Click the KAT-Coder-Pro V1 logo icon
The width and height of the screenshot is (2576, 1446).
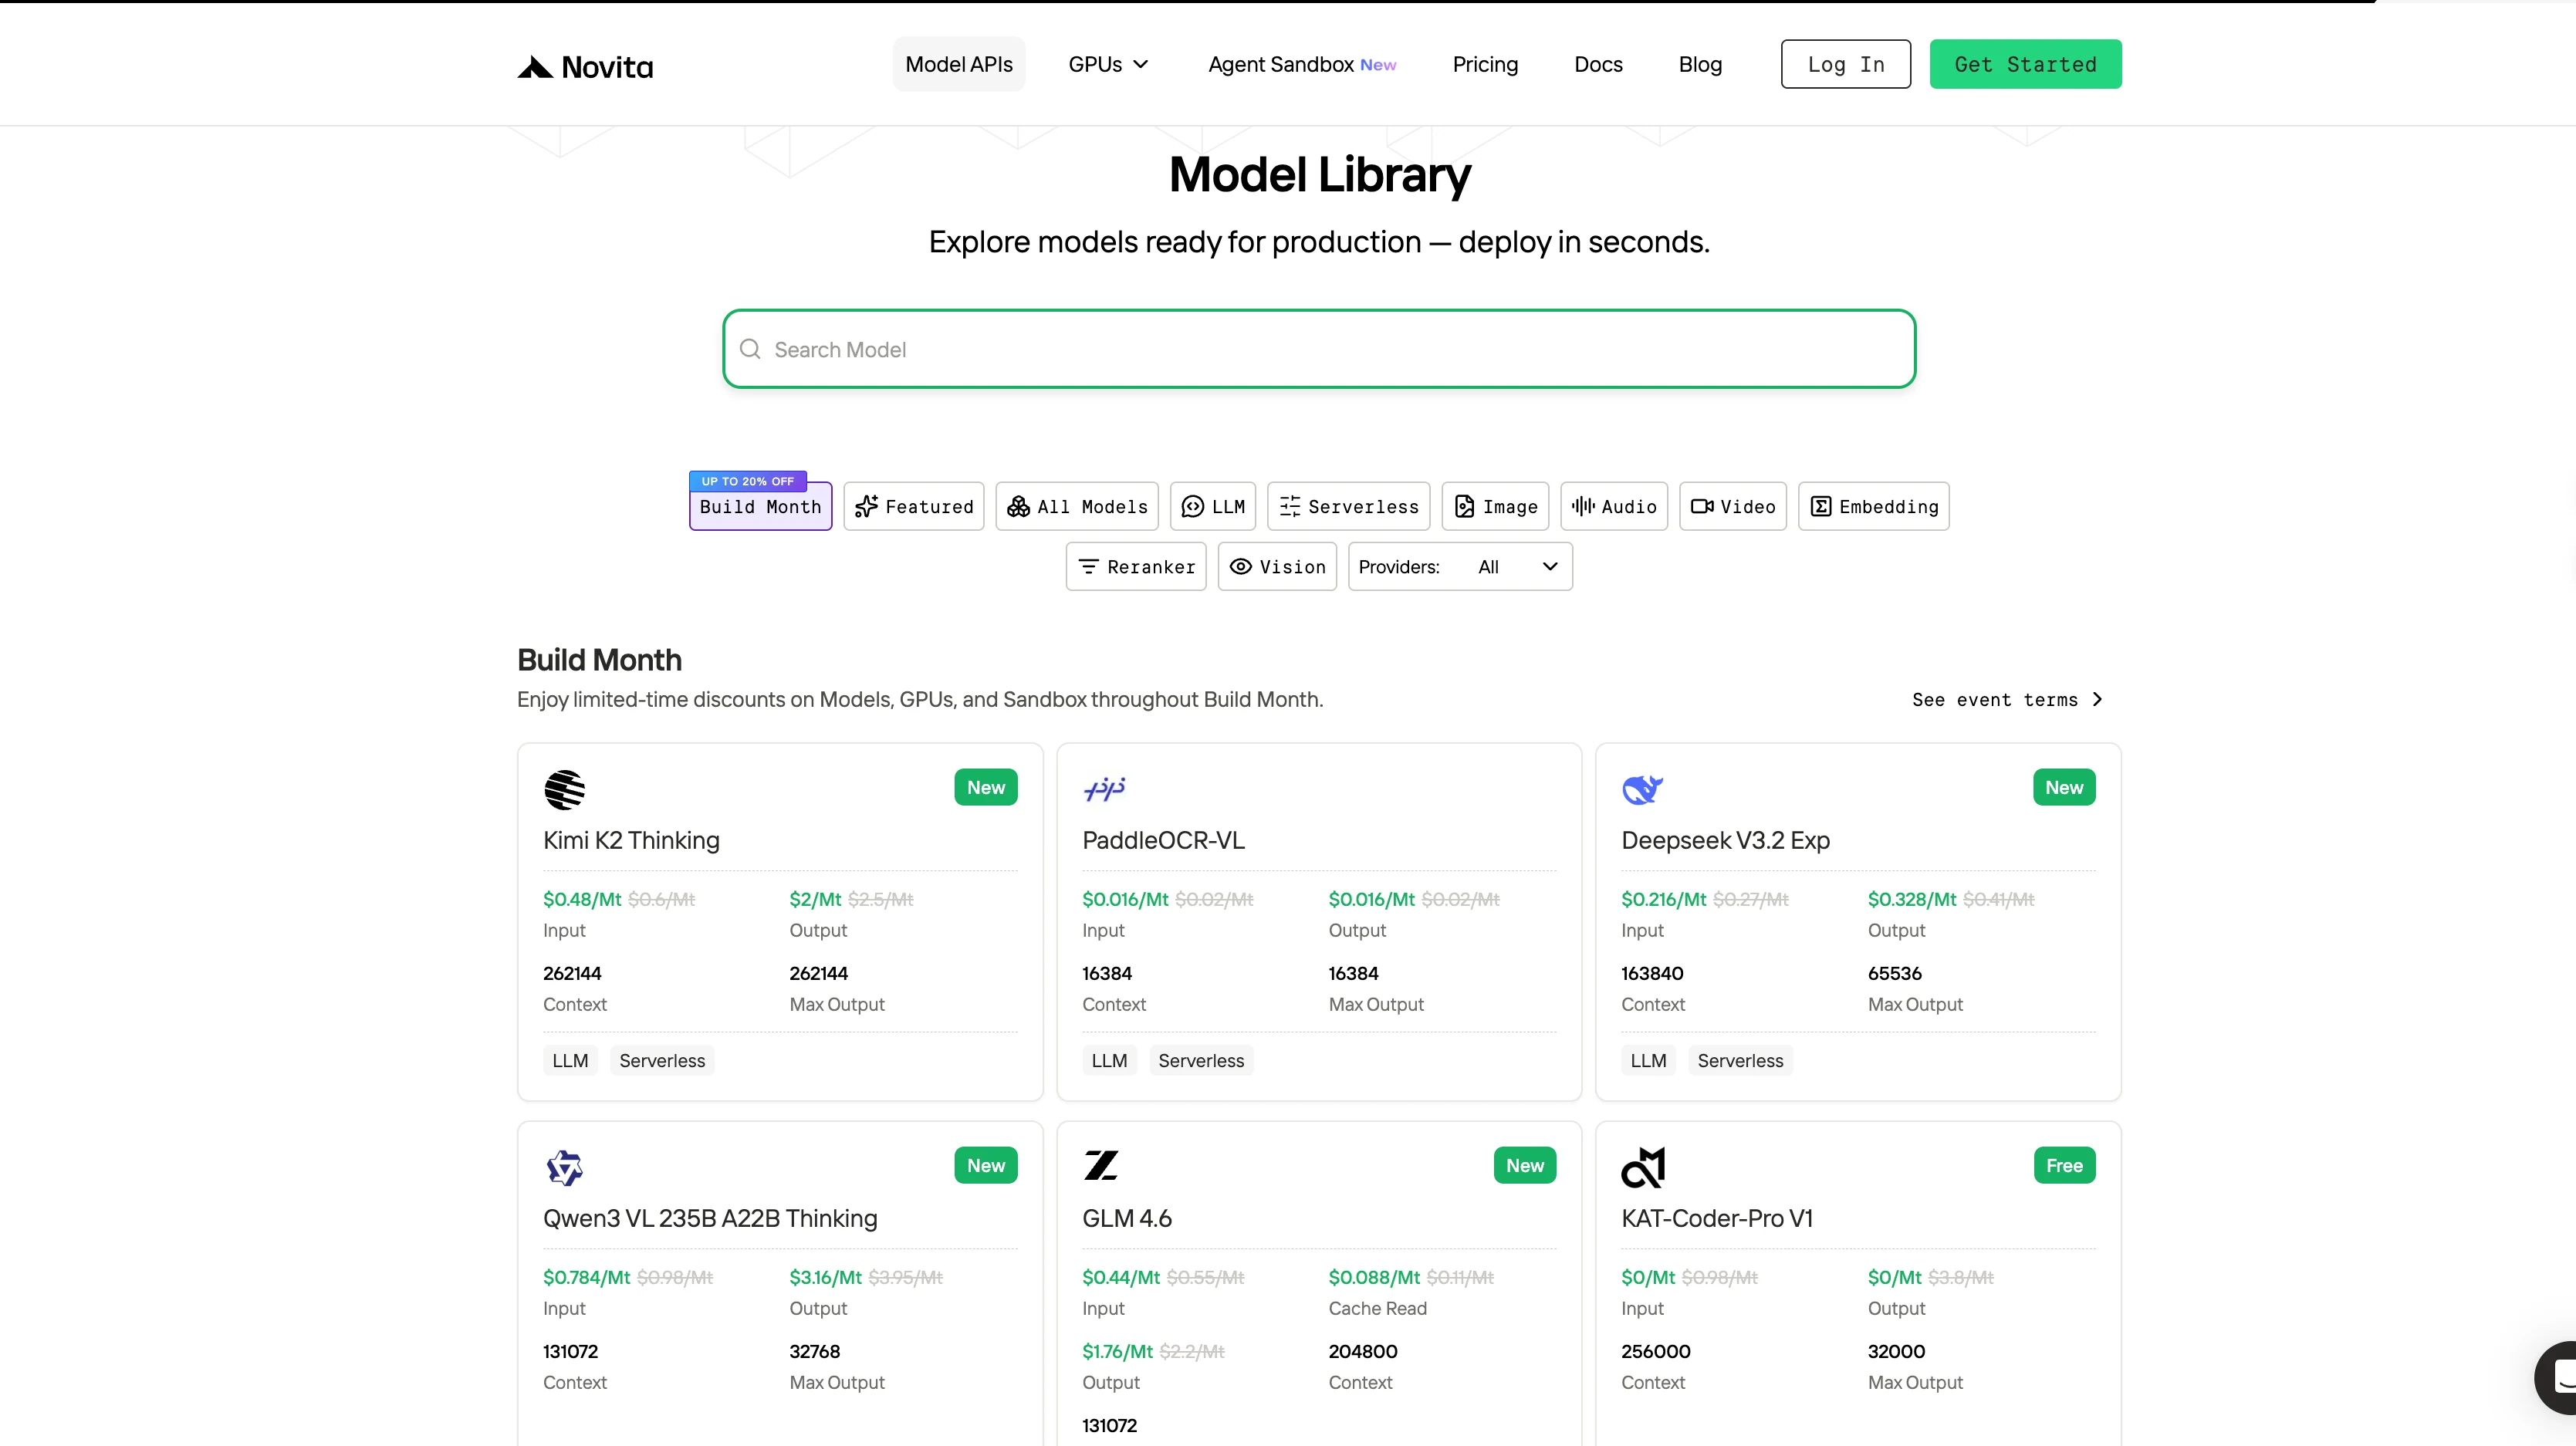click(x=1643, y=1167)
